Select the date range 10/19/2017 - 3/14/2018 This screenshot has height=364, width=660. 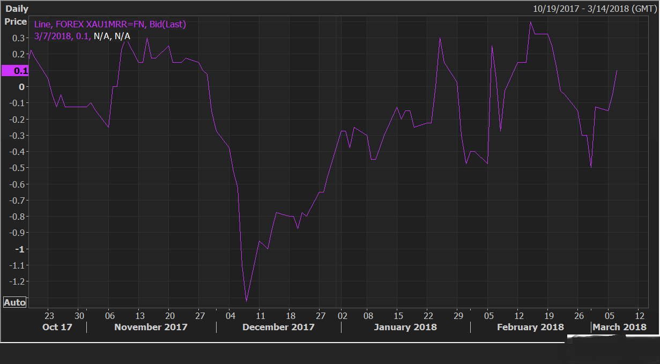[x=594, y=9]
